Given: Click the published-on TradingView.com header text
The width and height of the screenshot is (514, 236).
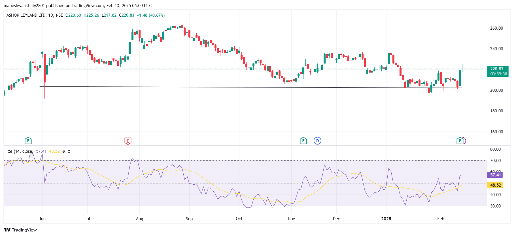Looking at the screenshot, I should 77,6.
